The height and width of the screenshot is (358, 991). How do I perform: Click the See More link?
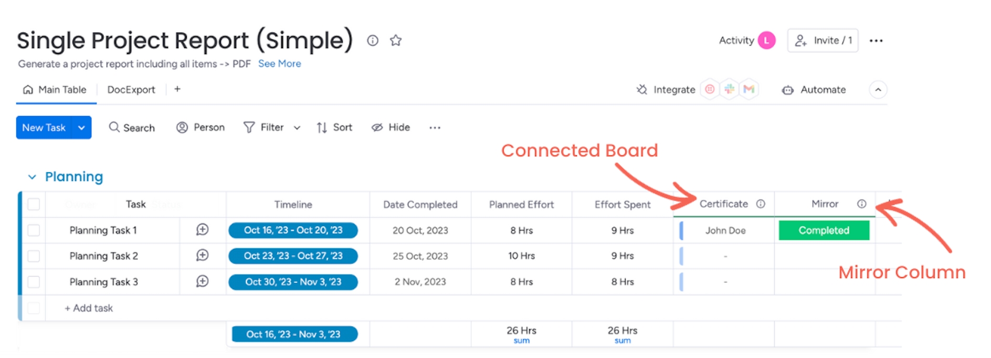pyautogui.click(x=279, y=64)
